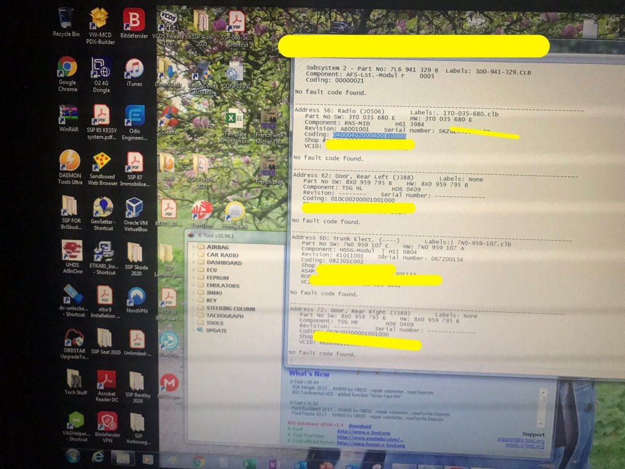Open SSP 85 KESSY system PDF

click(x=102, y=122)
